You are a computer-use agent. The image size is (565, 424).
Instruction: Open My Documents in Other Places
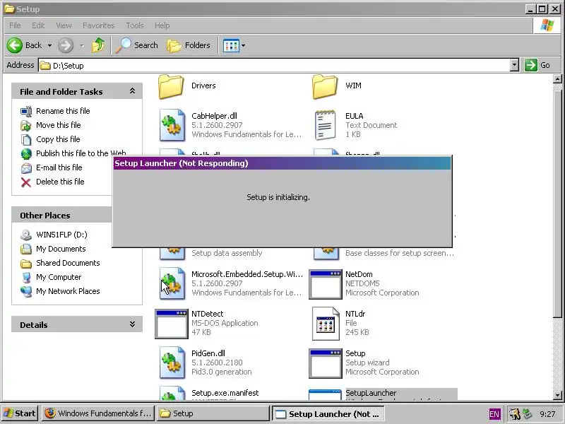pos(61,249)
